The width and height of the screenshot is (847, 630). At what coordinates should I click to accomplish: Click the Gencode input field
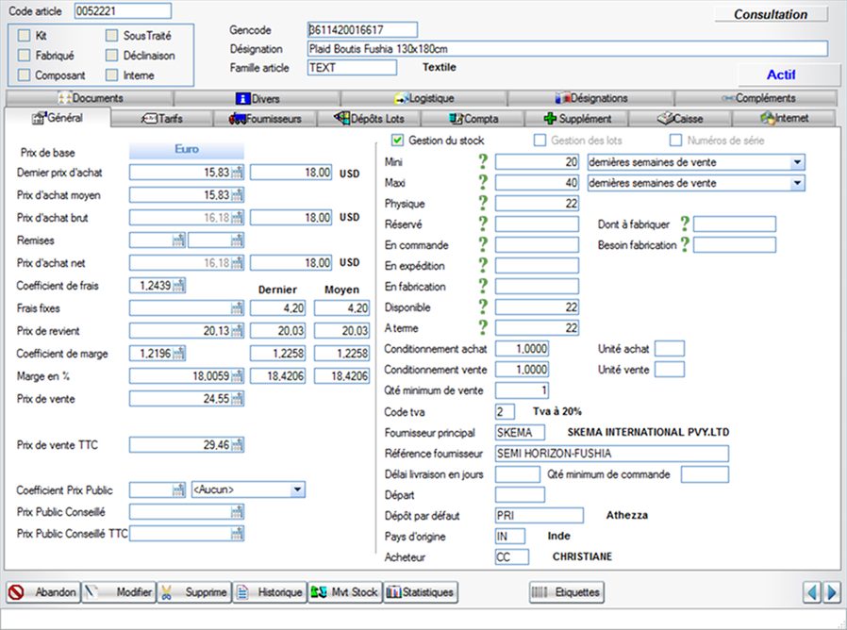click(x=362, y=30)
